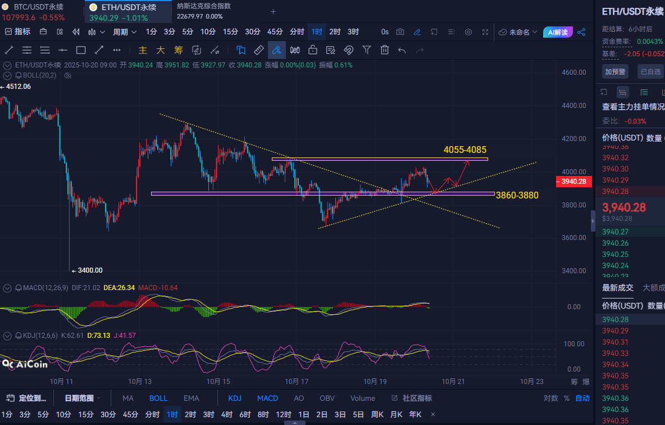The height and width of the screenshot is (425, 665).
Task: Expand the 日期范围 date range dropdown
Action: pos(81,398)
